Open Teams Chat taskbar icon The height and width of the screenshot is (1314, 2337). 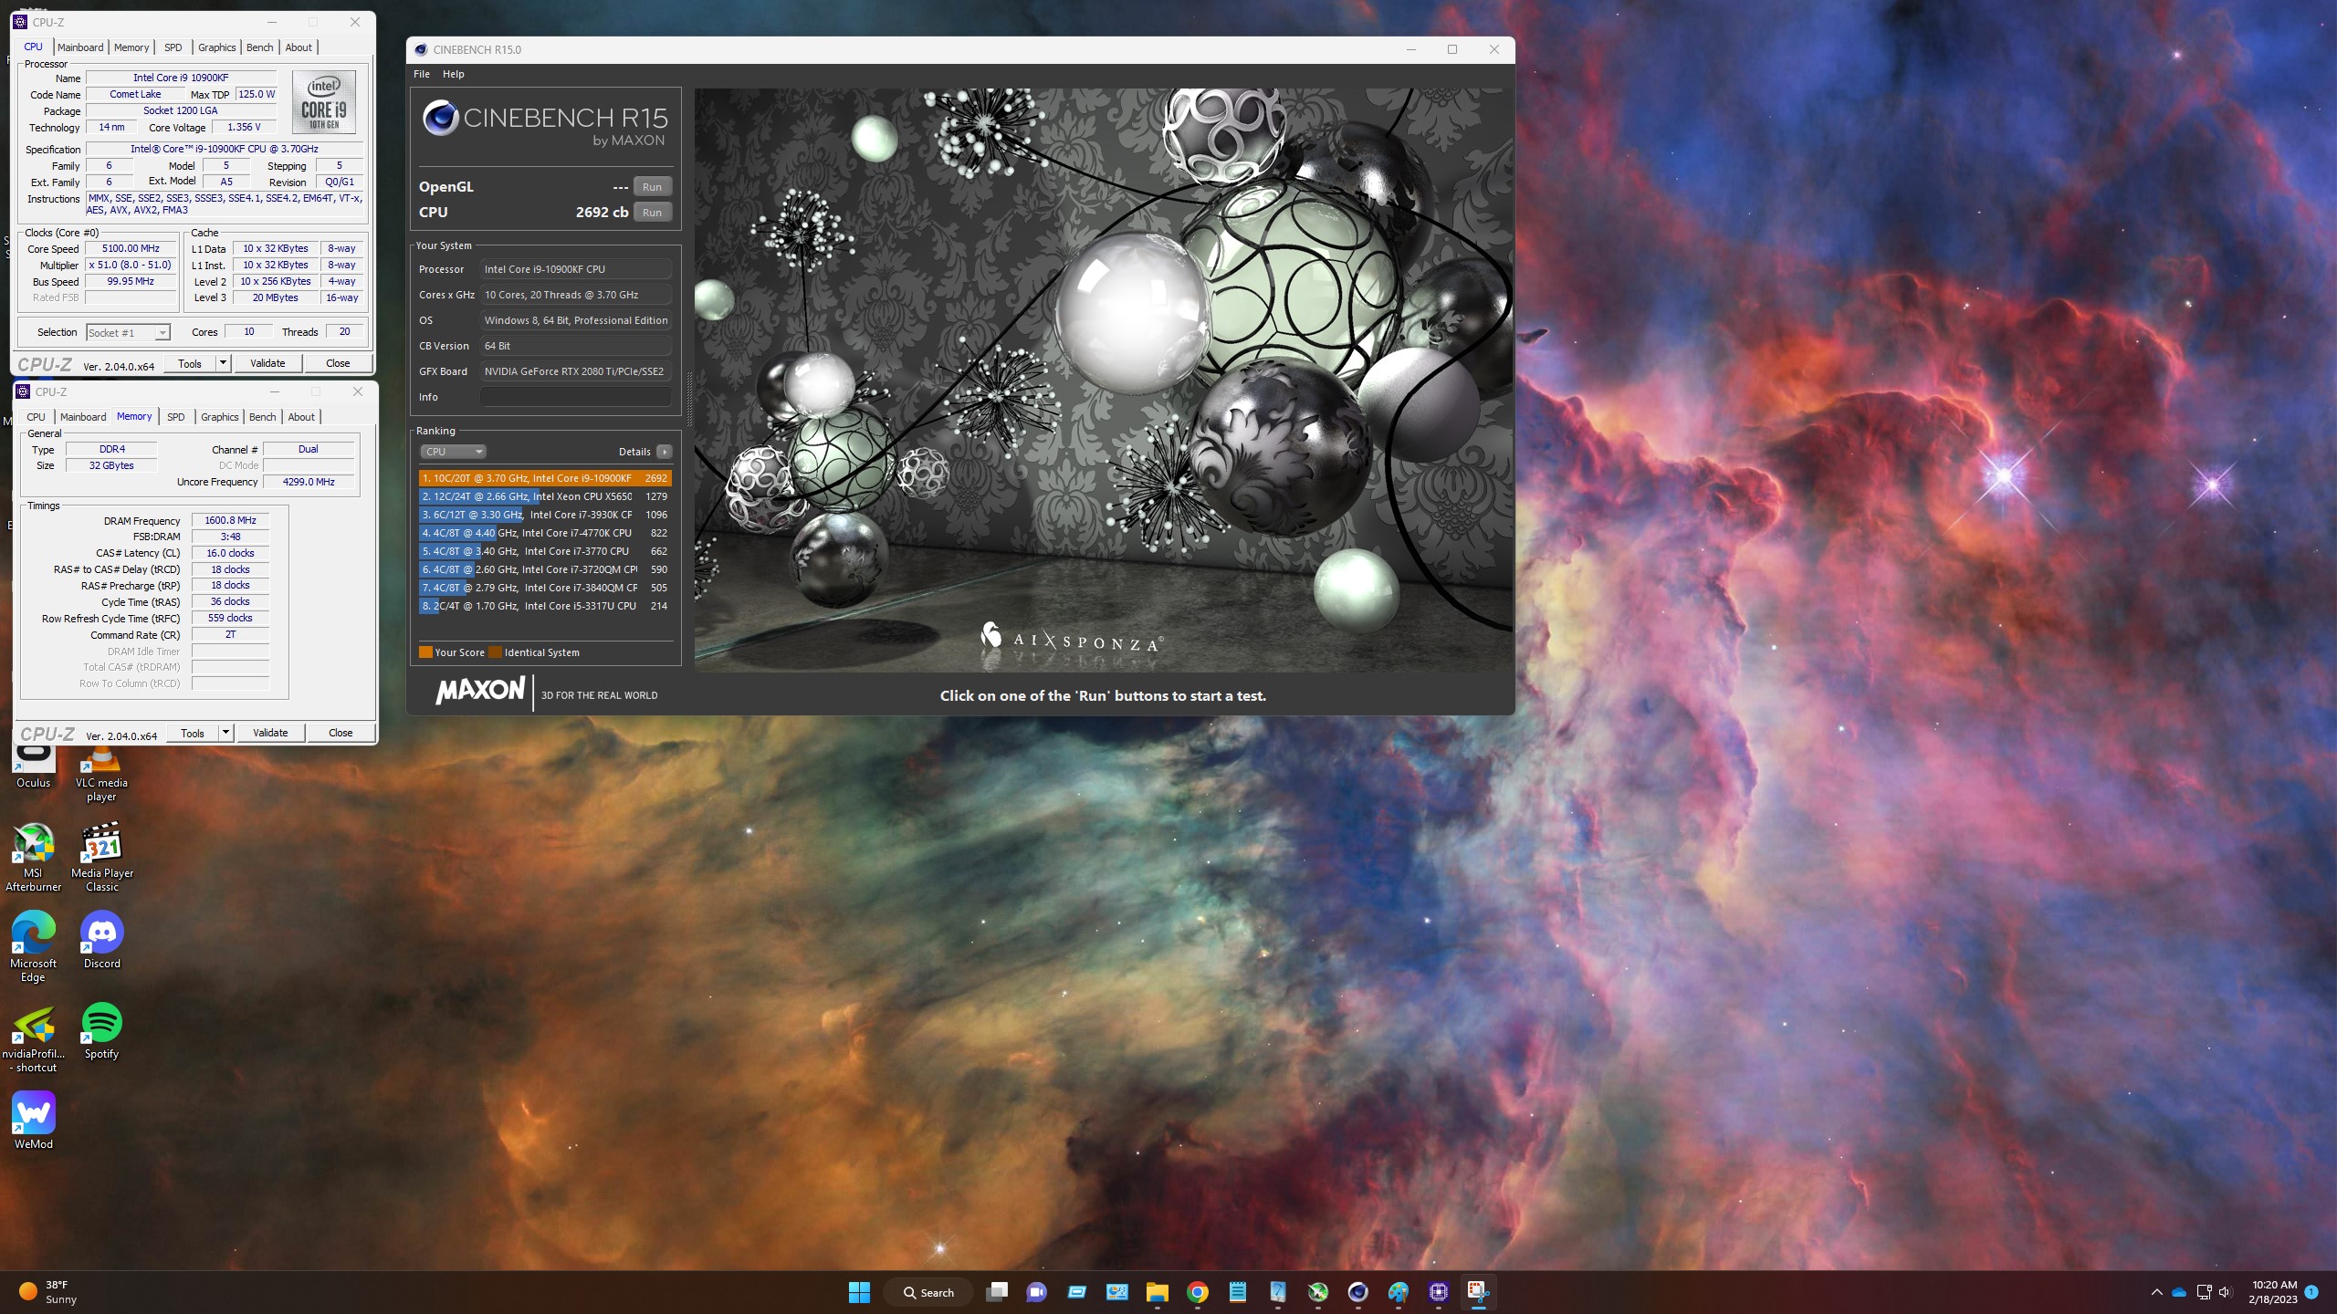pos(1037,1292)
